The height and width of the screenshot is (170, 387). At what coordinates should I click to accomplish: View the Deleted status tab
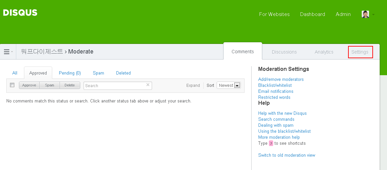pyautogui.click(x=123, y=73)
